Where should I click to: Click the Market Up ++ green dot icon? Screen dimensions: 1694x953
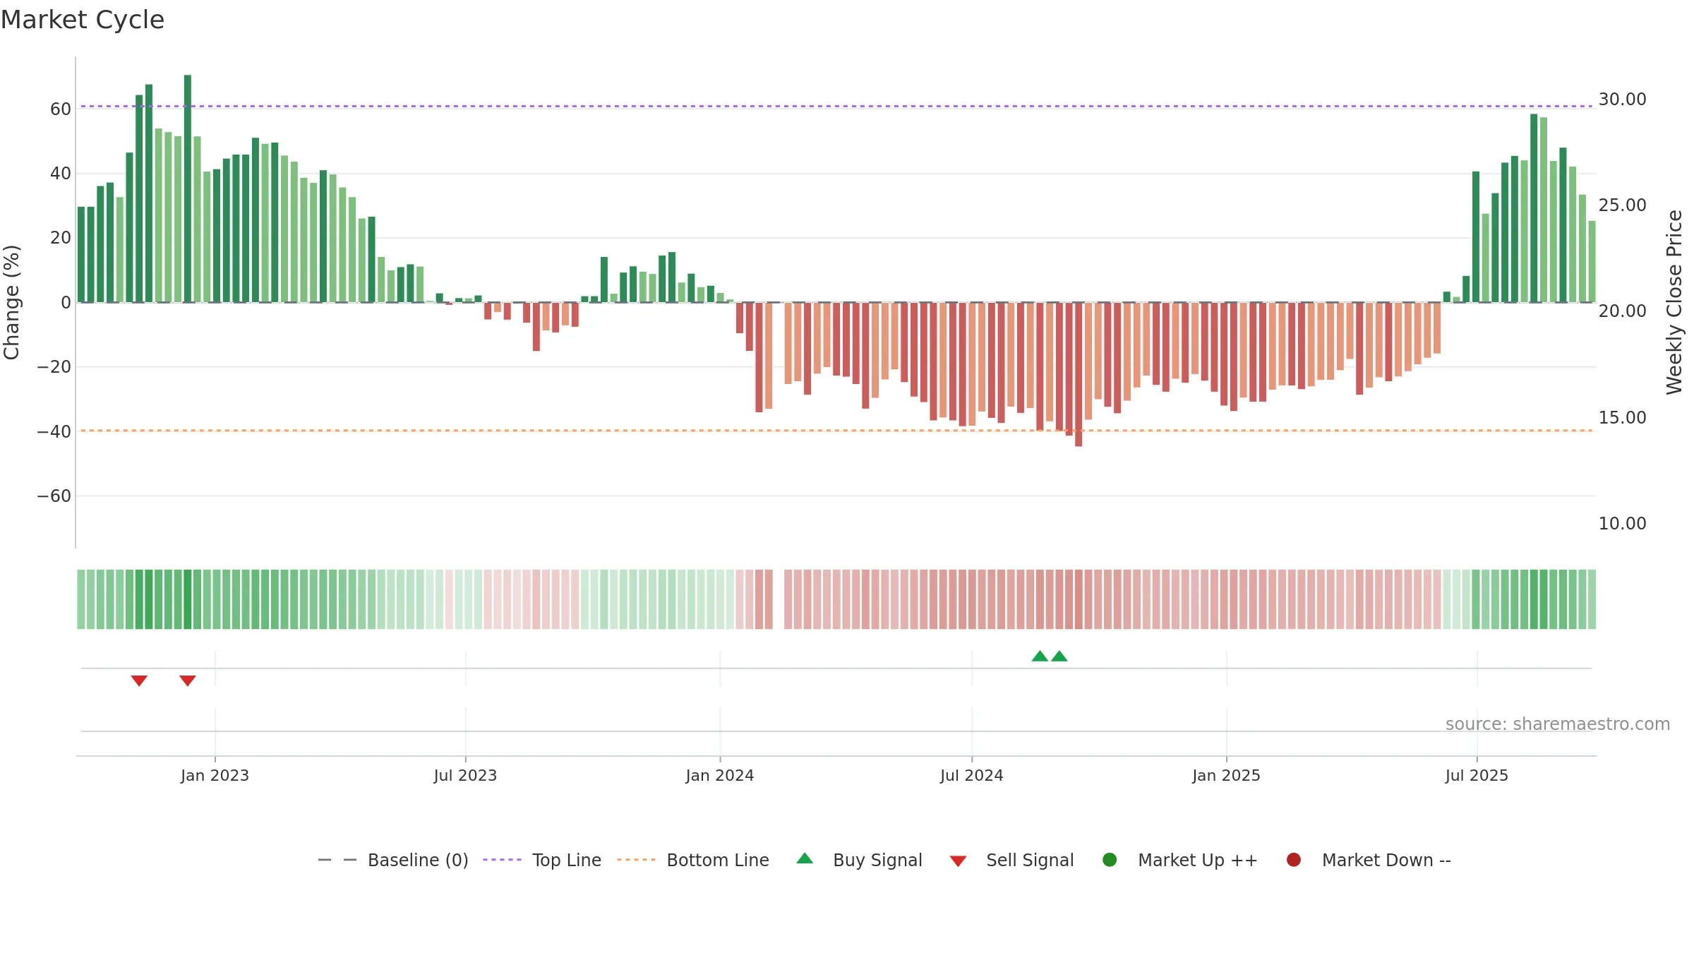coord(1110,860)
